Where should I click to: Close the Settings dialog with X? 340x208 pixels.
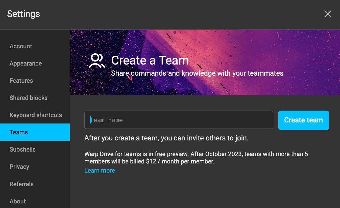328,14
